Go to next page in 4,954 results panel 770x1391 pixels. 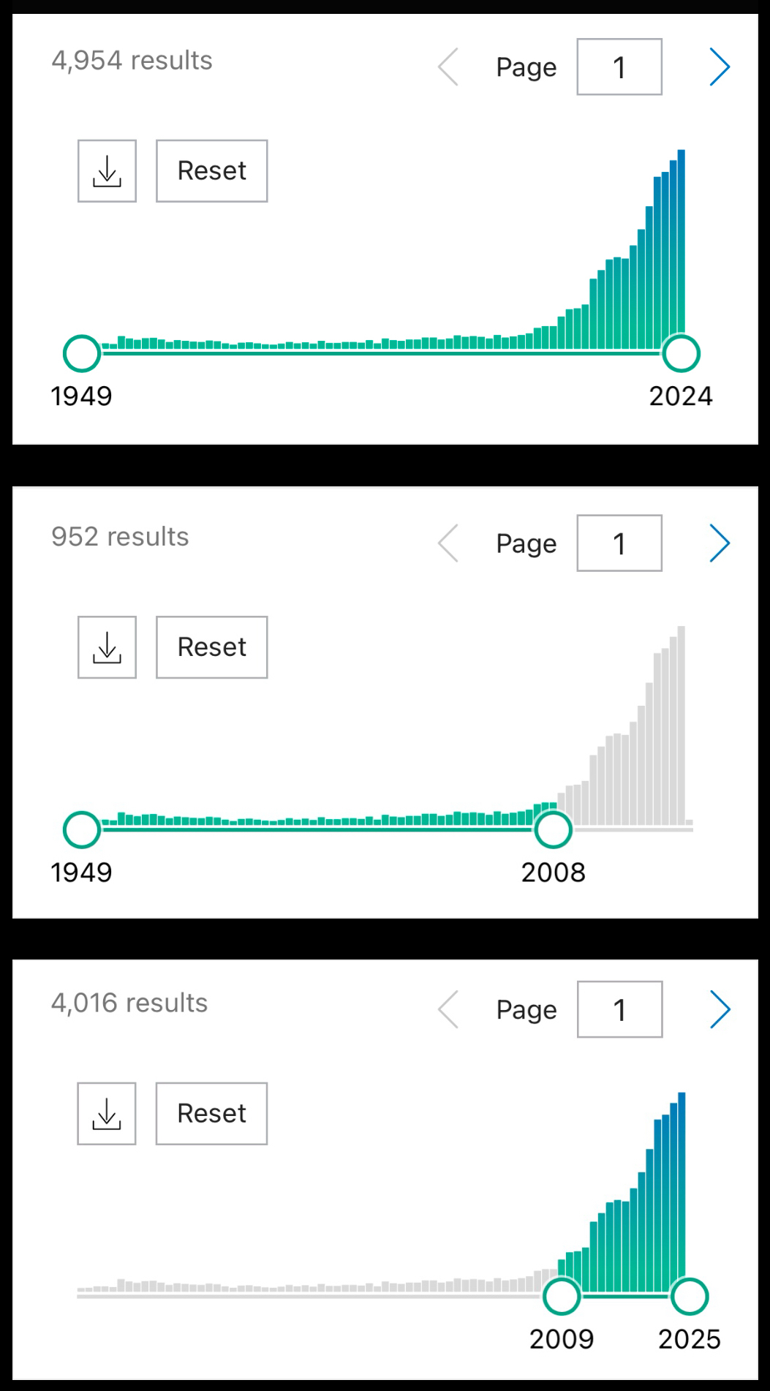[720, 67]
